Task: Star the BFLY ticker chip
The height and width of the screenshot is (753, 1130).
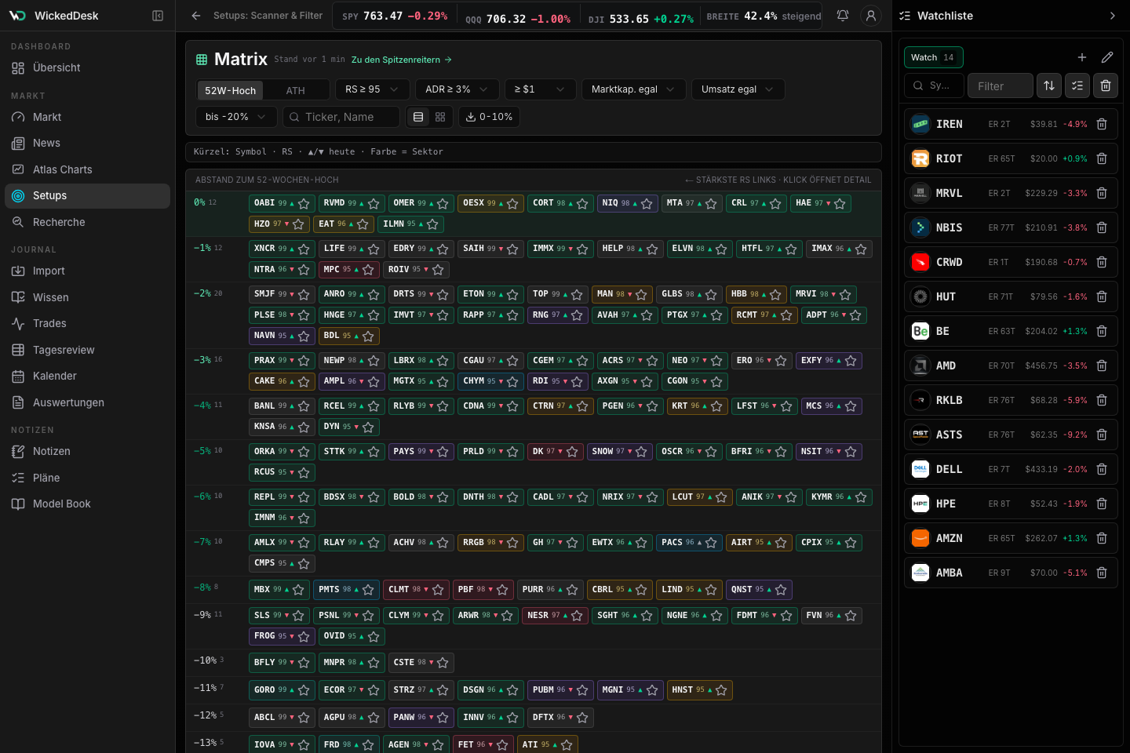Action: pos(304,663)
